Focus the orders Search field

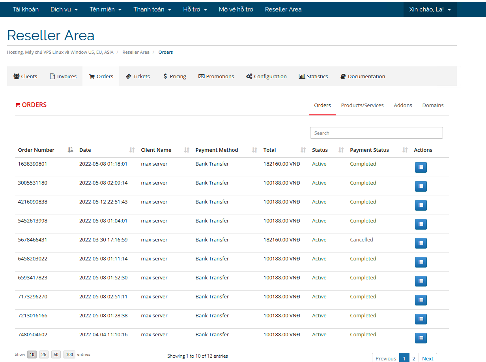pos(376,133)
